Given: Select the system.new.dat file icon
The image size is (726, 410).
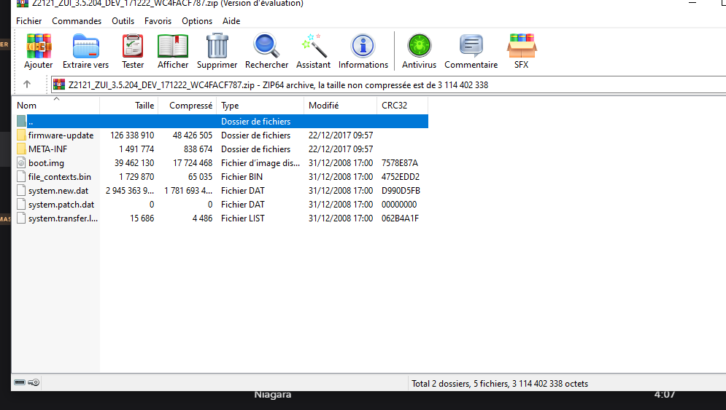Looking at the screenshot, I should tap(21, 191).
